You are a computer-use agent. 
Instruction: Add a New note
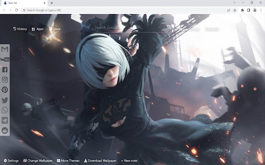pos(129,160)
